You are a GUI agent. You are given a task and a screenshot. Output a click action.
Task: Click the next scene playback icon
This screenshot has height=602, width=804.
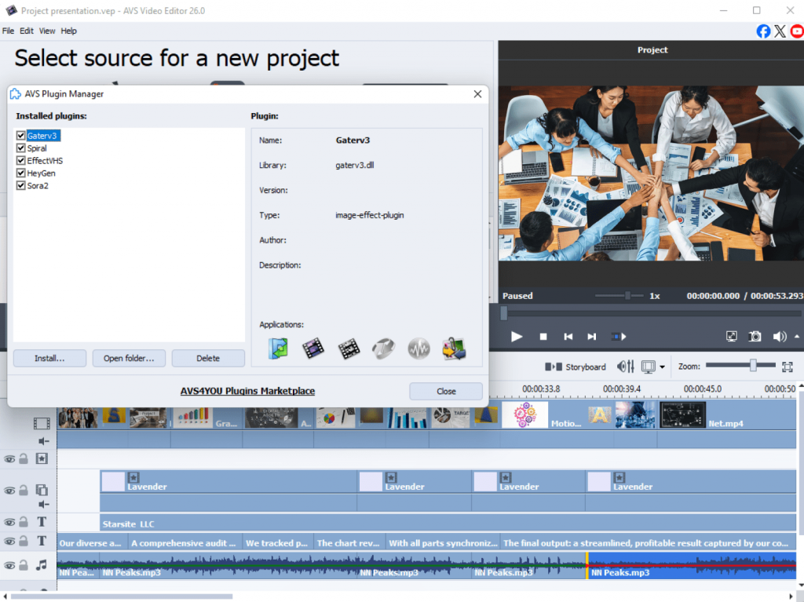(619, 337)
